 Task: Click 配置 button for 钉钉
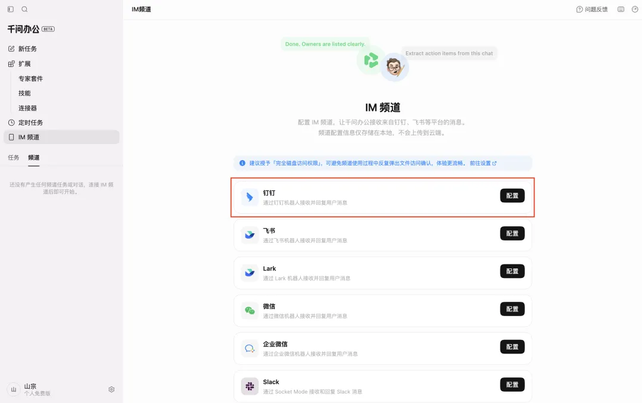512,196
